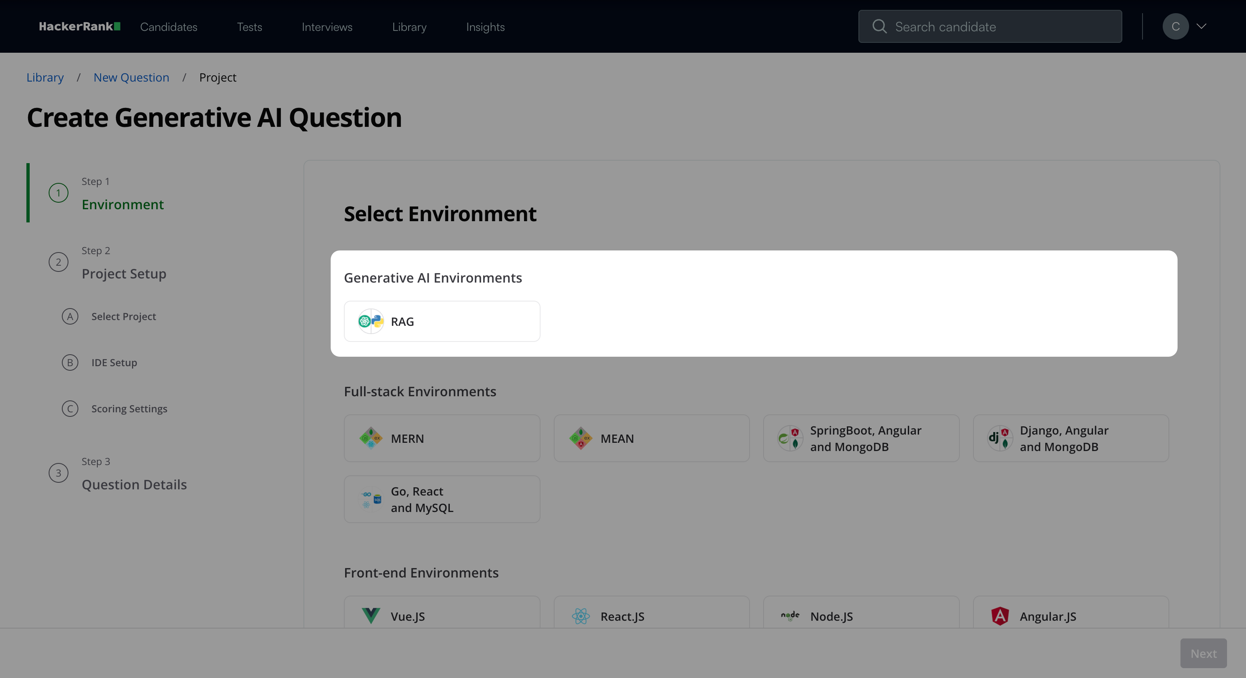
Task: Click the Go React MySQL icon
Action: coord(371,499)
